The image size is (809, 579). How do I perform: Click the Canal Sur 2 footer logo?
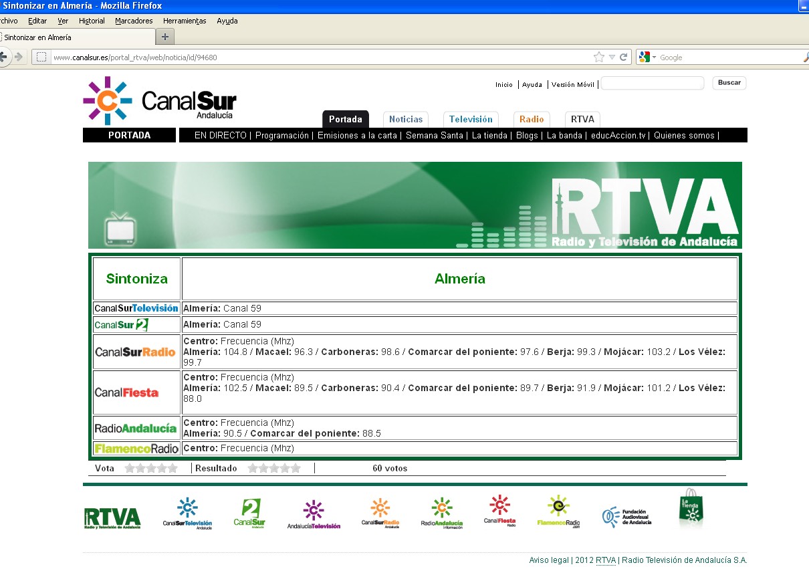coord(249,513)
